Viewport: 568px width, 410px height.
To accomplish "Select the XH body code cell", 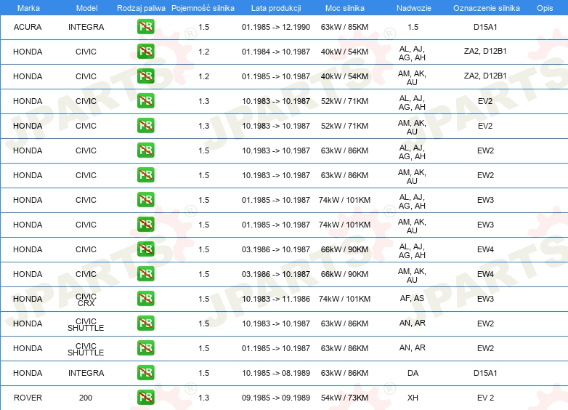I will coord(413,398).
